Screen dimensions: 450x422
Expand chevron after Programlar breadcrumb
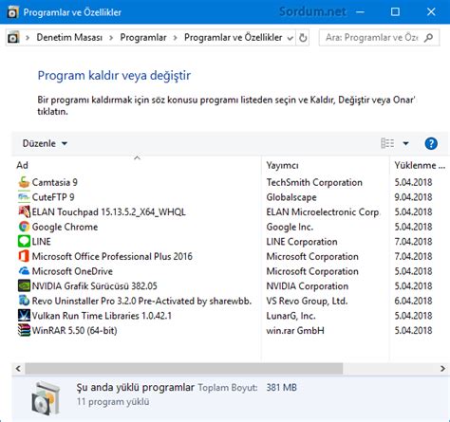click(x=176, y=38)
